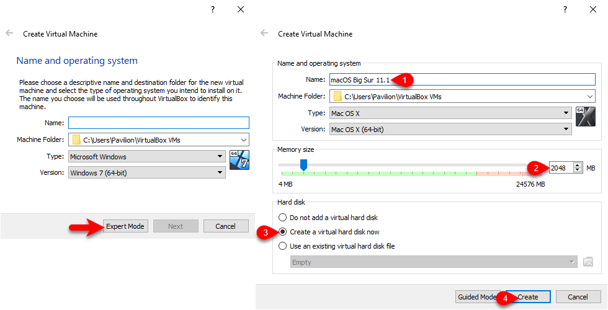Cancel the left Create Virtual Machine dialog
This screenshot has width=608, height=310.
coord(226,226)
